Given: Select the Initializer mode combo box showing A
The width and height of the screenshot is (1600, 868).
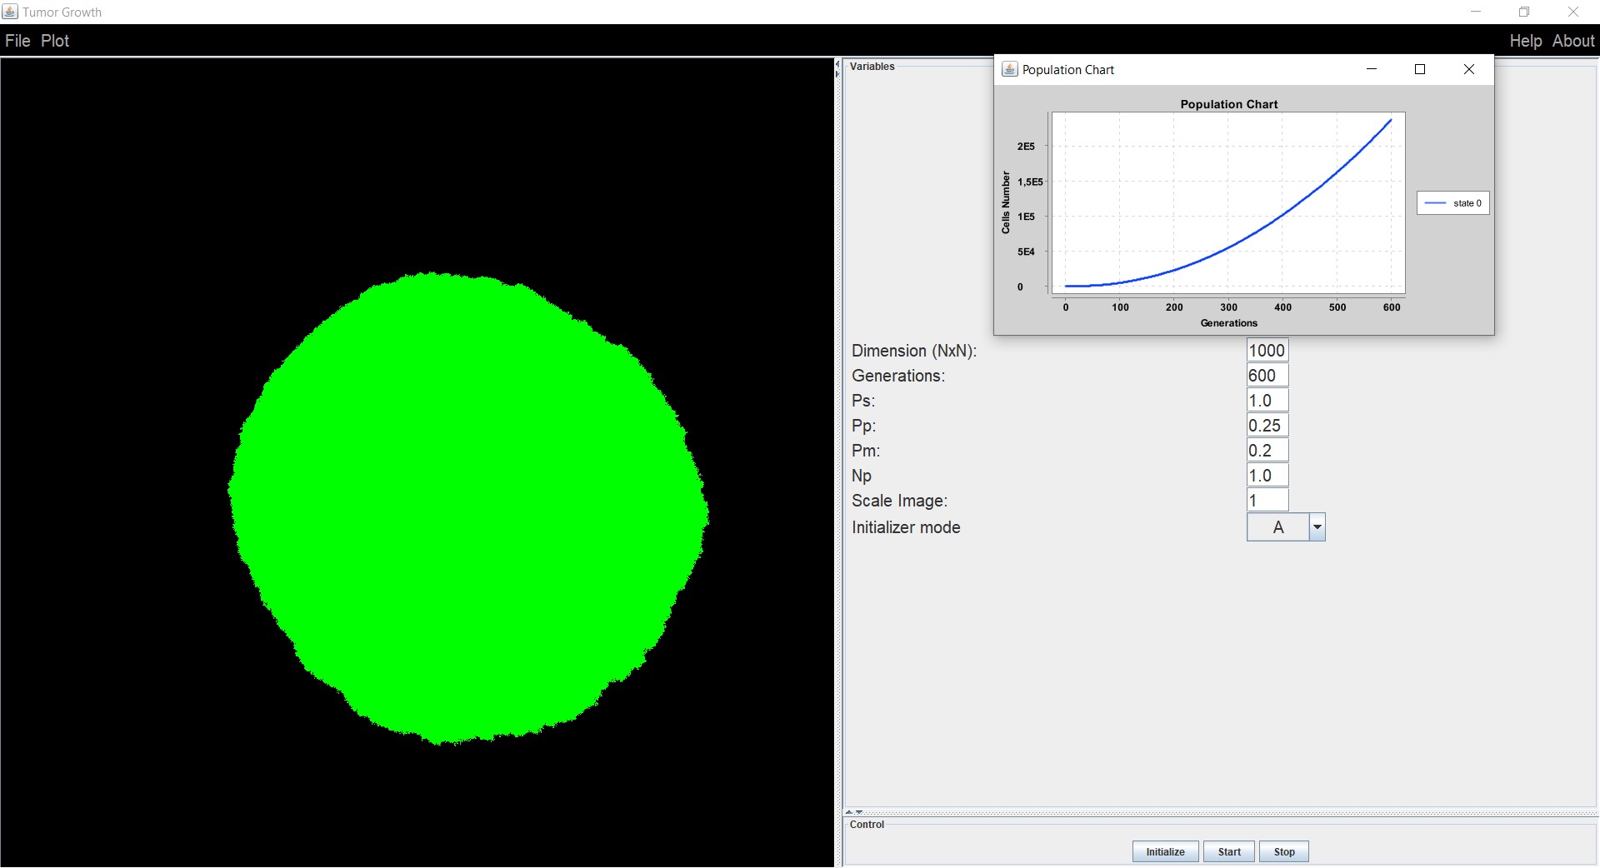Looking at the screenshot, I should coord(1286,527).
